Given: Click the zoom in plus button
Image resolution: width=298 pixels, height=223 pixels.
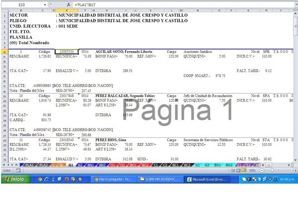Looking at the screenshot, I should point(296,170).
